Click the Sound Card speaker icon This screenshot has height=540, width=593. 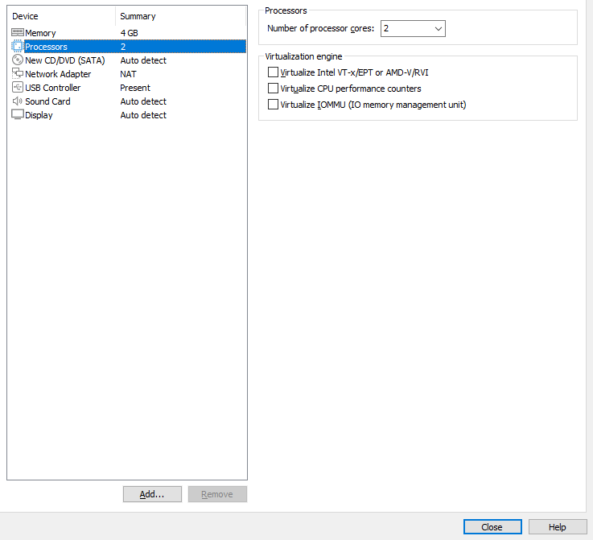coord(18,101)
